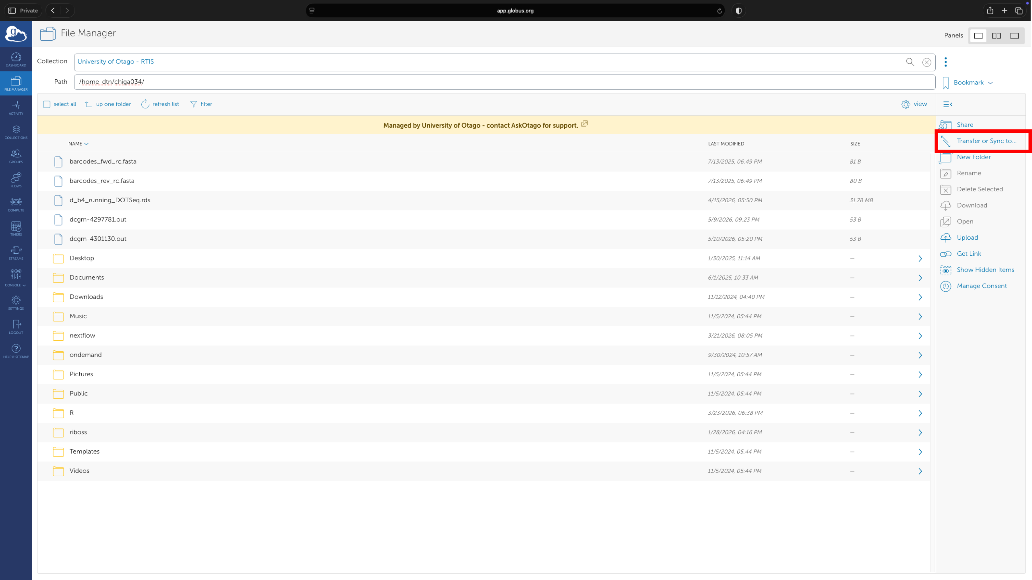Select single-panel layout

click(x=978, y=36)
